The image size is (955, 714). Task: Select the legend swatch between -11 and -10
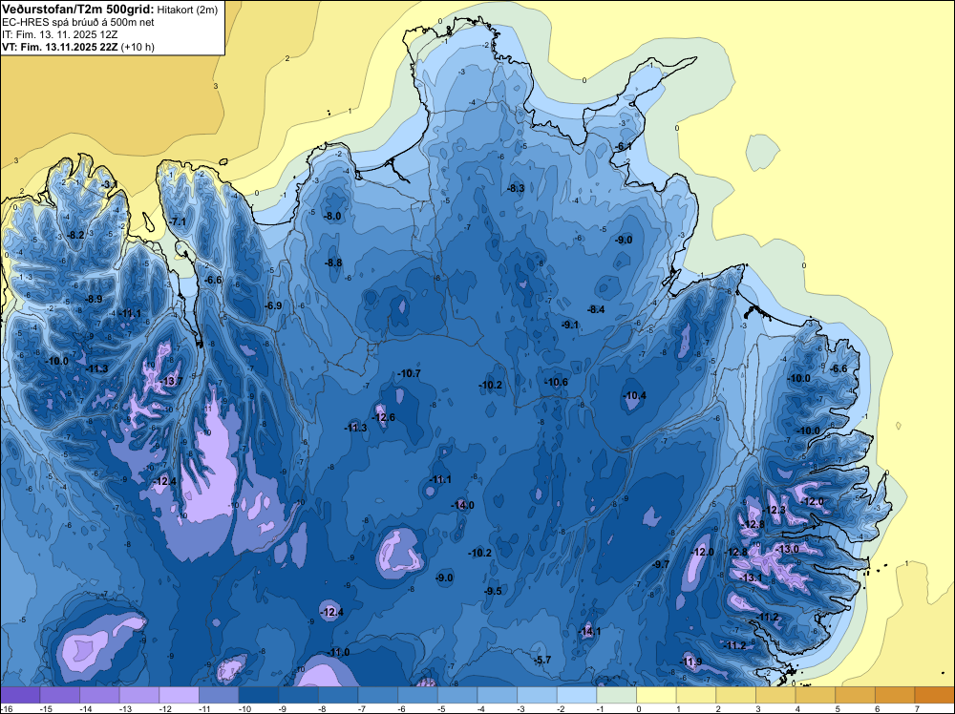[220, 695]
